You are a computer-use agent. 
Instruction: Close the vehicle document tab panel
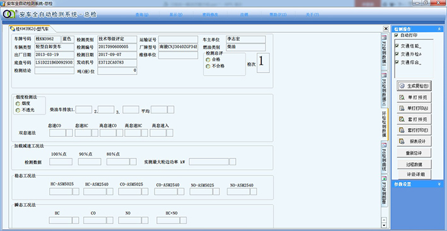[386, 28]
